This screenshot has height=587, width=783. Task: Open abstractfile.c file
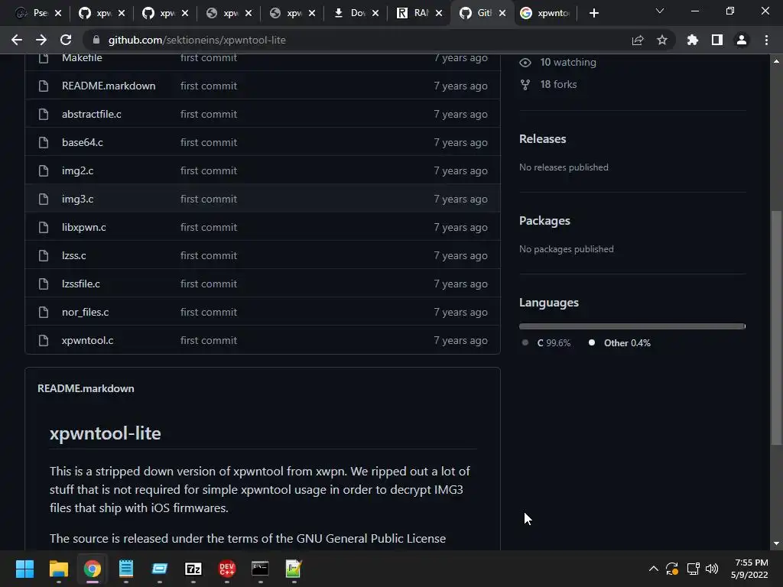click(x=92, y=115)
